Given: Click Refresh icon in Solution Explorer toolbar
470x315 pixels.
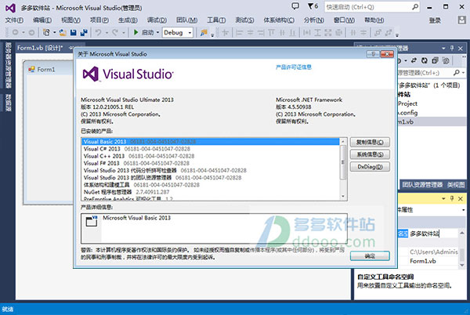Looking at the screenshot, I should 425,60.
